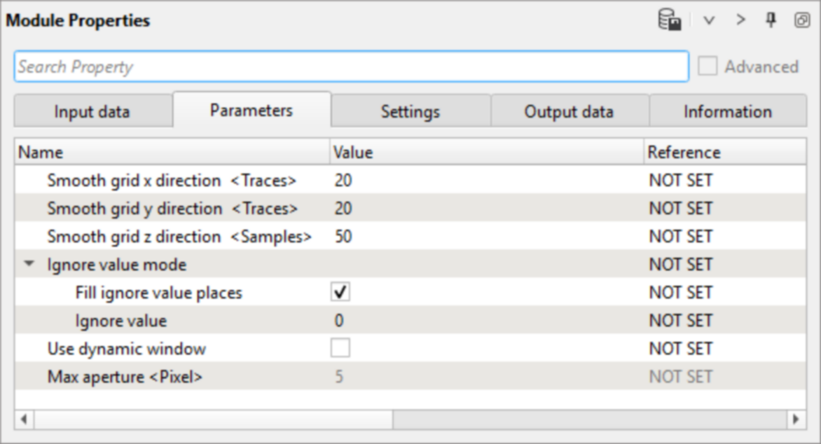Pin the Module Properties panel
The height and width of the screenshot is (444, 821).
click(771, 20)
